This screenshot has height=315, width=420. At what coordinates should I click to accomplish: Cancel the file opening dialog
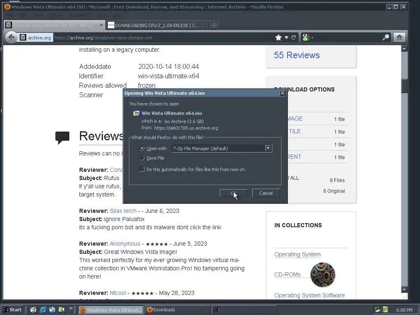(266, 193)
